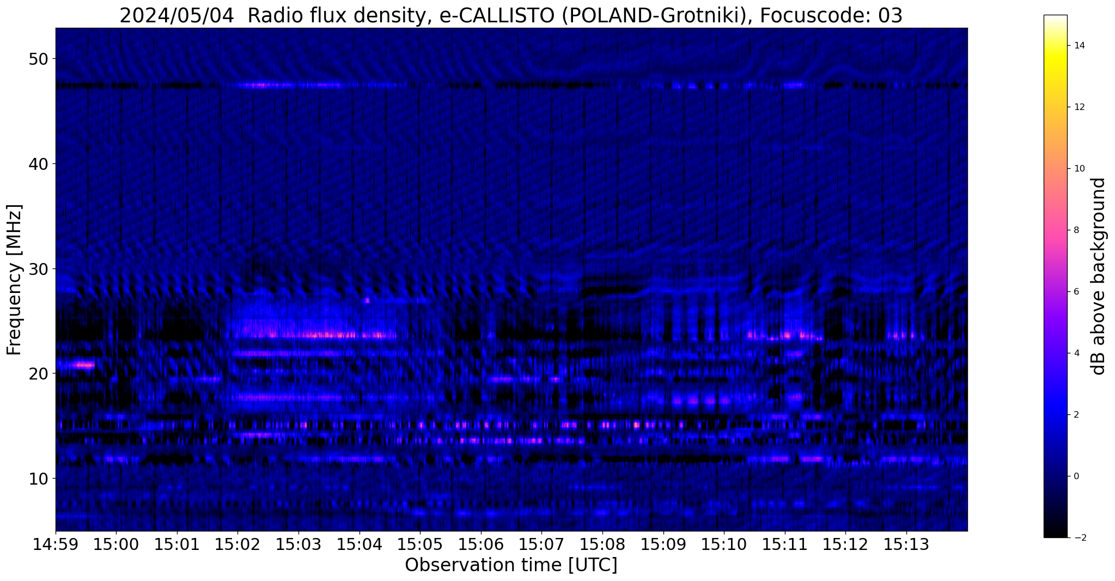1115x581 pixels.
Task: Click the 15:04 time tick label
Action: click(x=360, y=545)
